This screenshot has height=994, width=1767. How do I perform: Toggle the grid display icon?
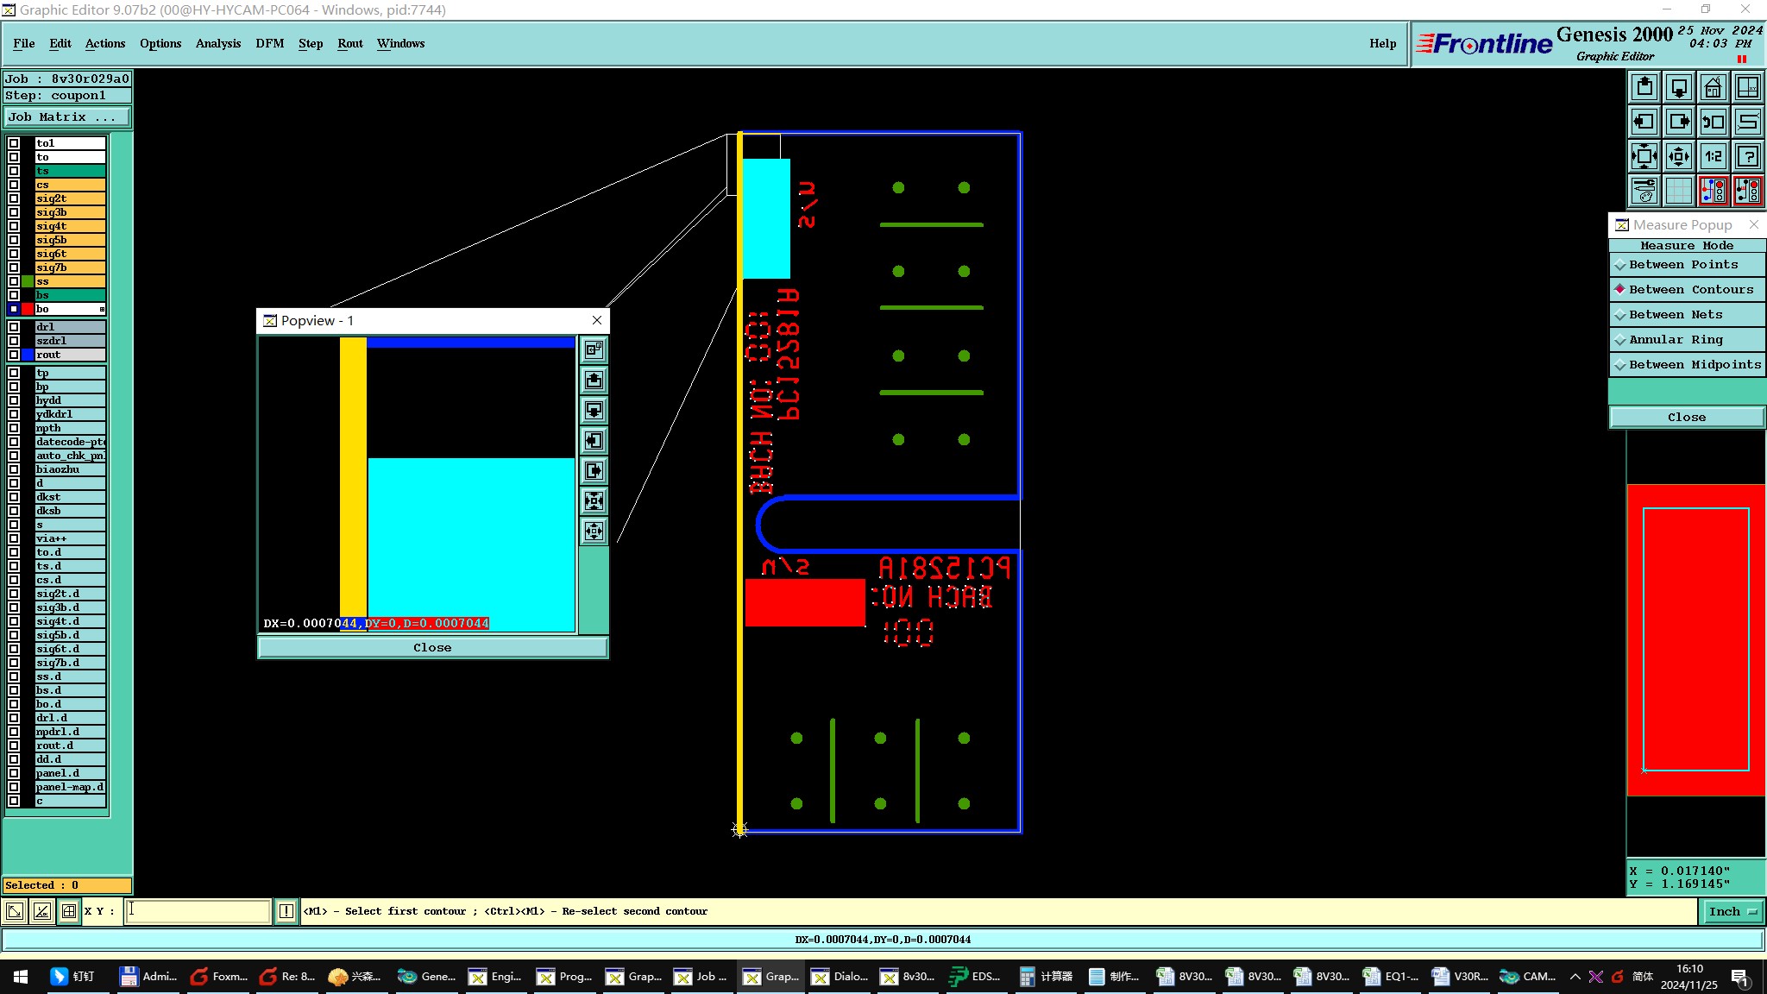click(1678, 191)
